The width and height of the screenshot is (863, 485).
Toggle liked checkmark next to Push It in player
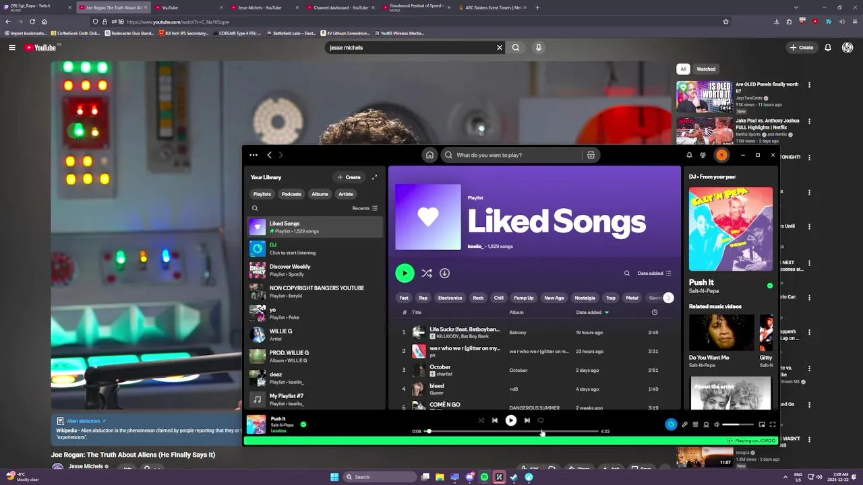tap(303, 424)
